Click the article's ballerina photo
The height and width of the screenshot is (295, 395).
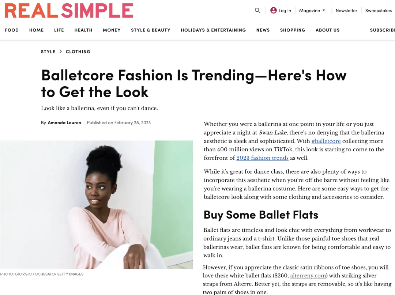point(97,204)
